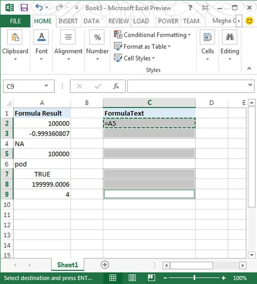Open Conditional Formatting menu
The image size is (257, 284).
pos(152,35)
